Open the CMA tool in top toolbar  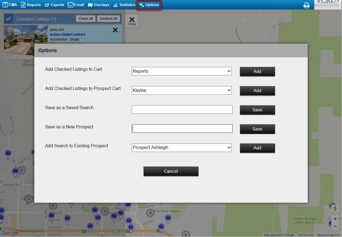click(x=10, y=5)
